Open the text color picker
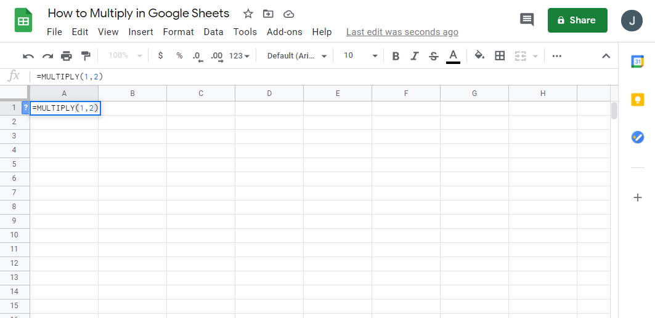This screenshot has height=318, width=655. 453,56
